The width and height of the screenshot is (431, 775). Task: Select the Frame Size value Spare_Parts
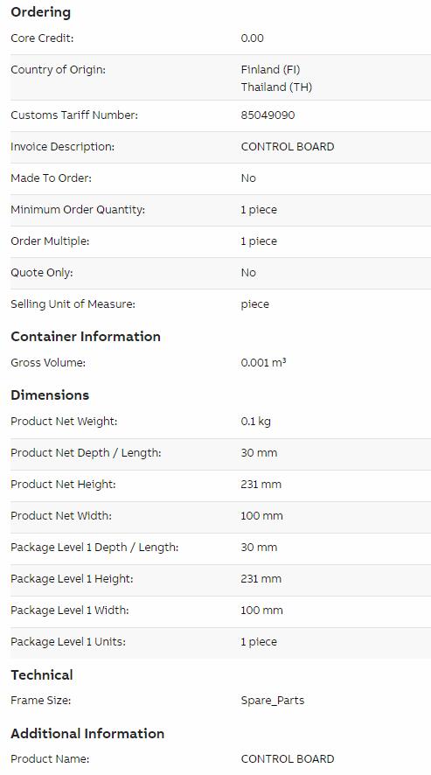(273, 701)
